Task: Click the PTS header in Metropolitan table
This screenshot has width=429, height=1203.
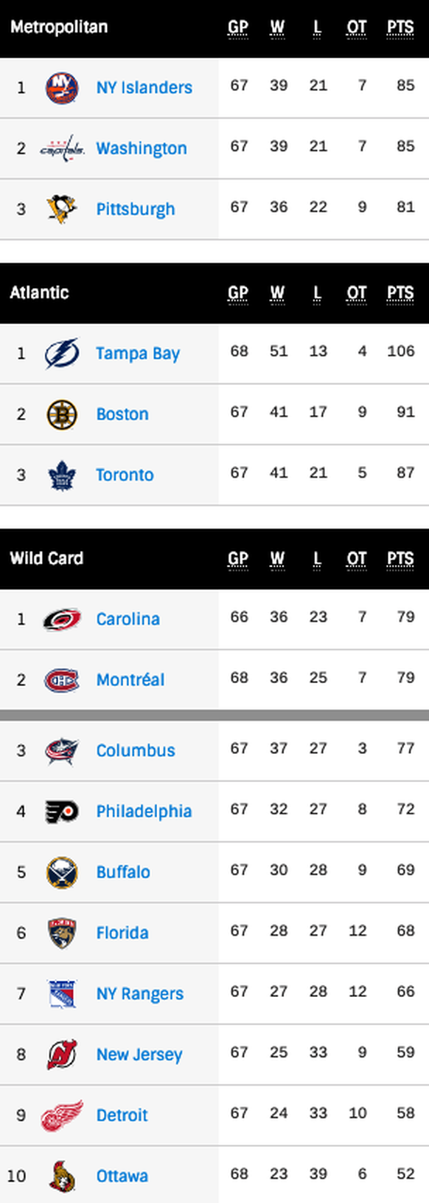Action: (400, 27)
